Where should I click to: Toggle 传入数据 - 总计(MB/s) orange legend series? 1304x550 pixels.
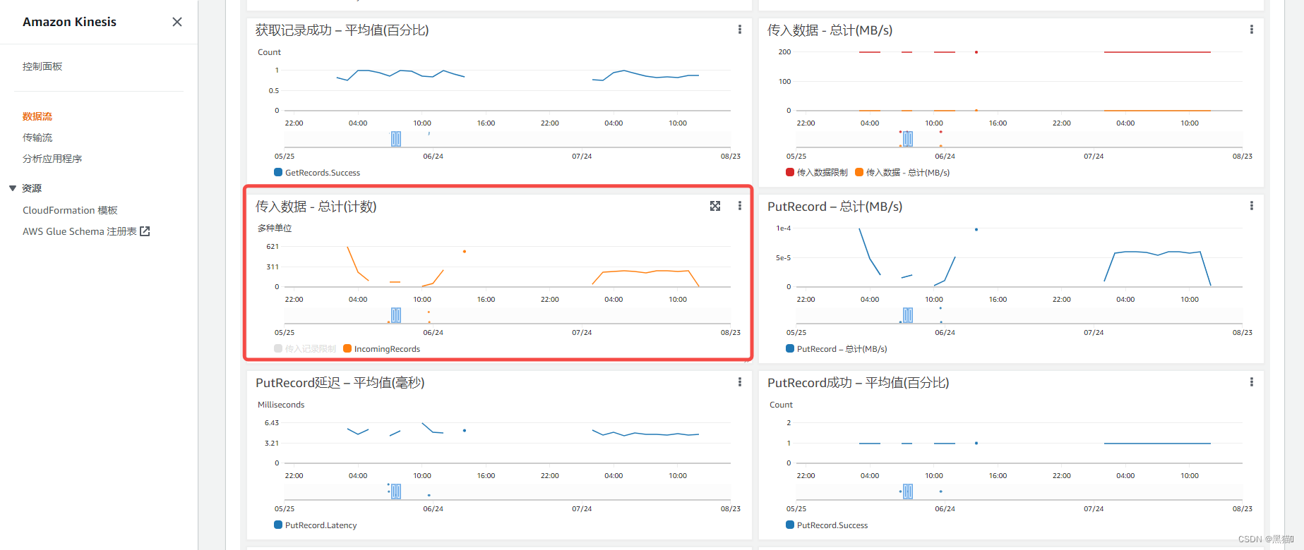point(902,173)
